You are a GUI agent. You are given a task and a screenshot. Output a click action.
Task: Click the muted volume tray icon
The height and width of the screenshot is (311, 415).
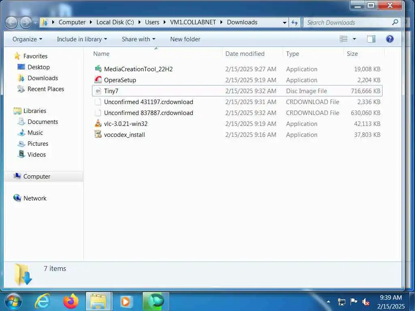coord(366,302)
